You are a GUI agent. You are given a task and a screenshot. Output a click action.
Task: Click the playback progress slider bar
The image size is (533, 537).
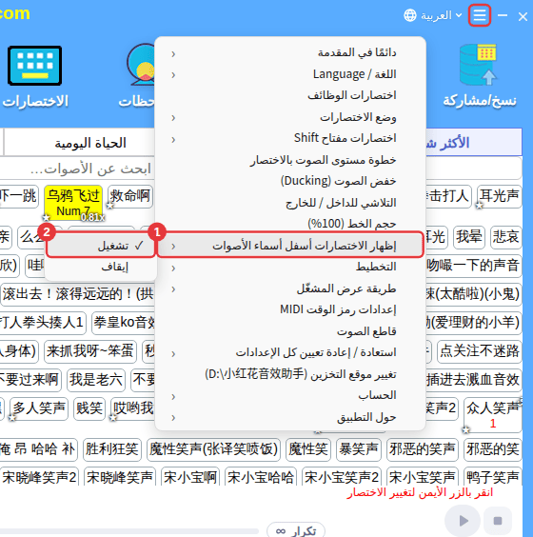tap(129, 531)
